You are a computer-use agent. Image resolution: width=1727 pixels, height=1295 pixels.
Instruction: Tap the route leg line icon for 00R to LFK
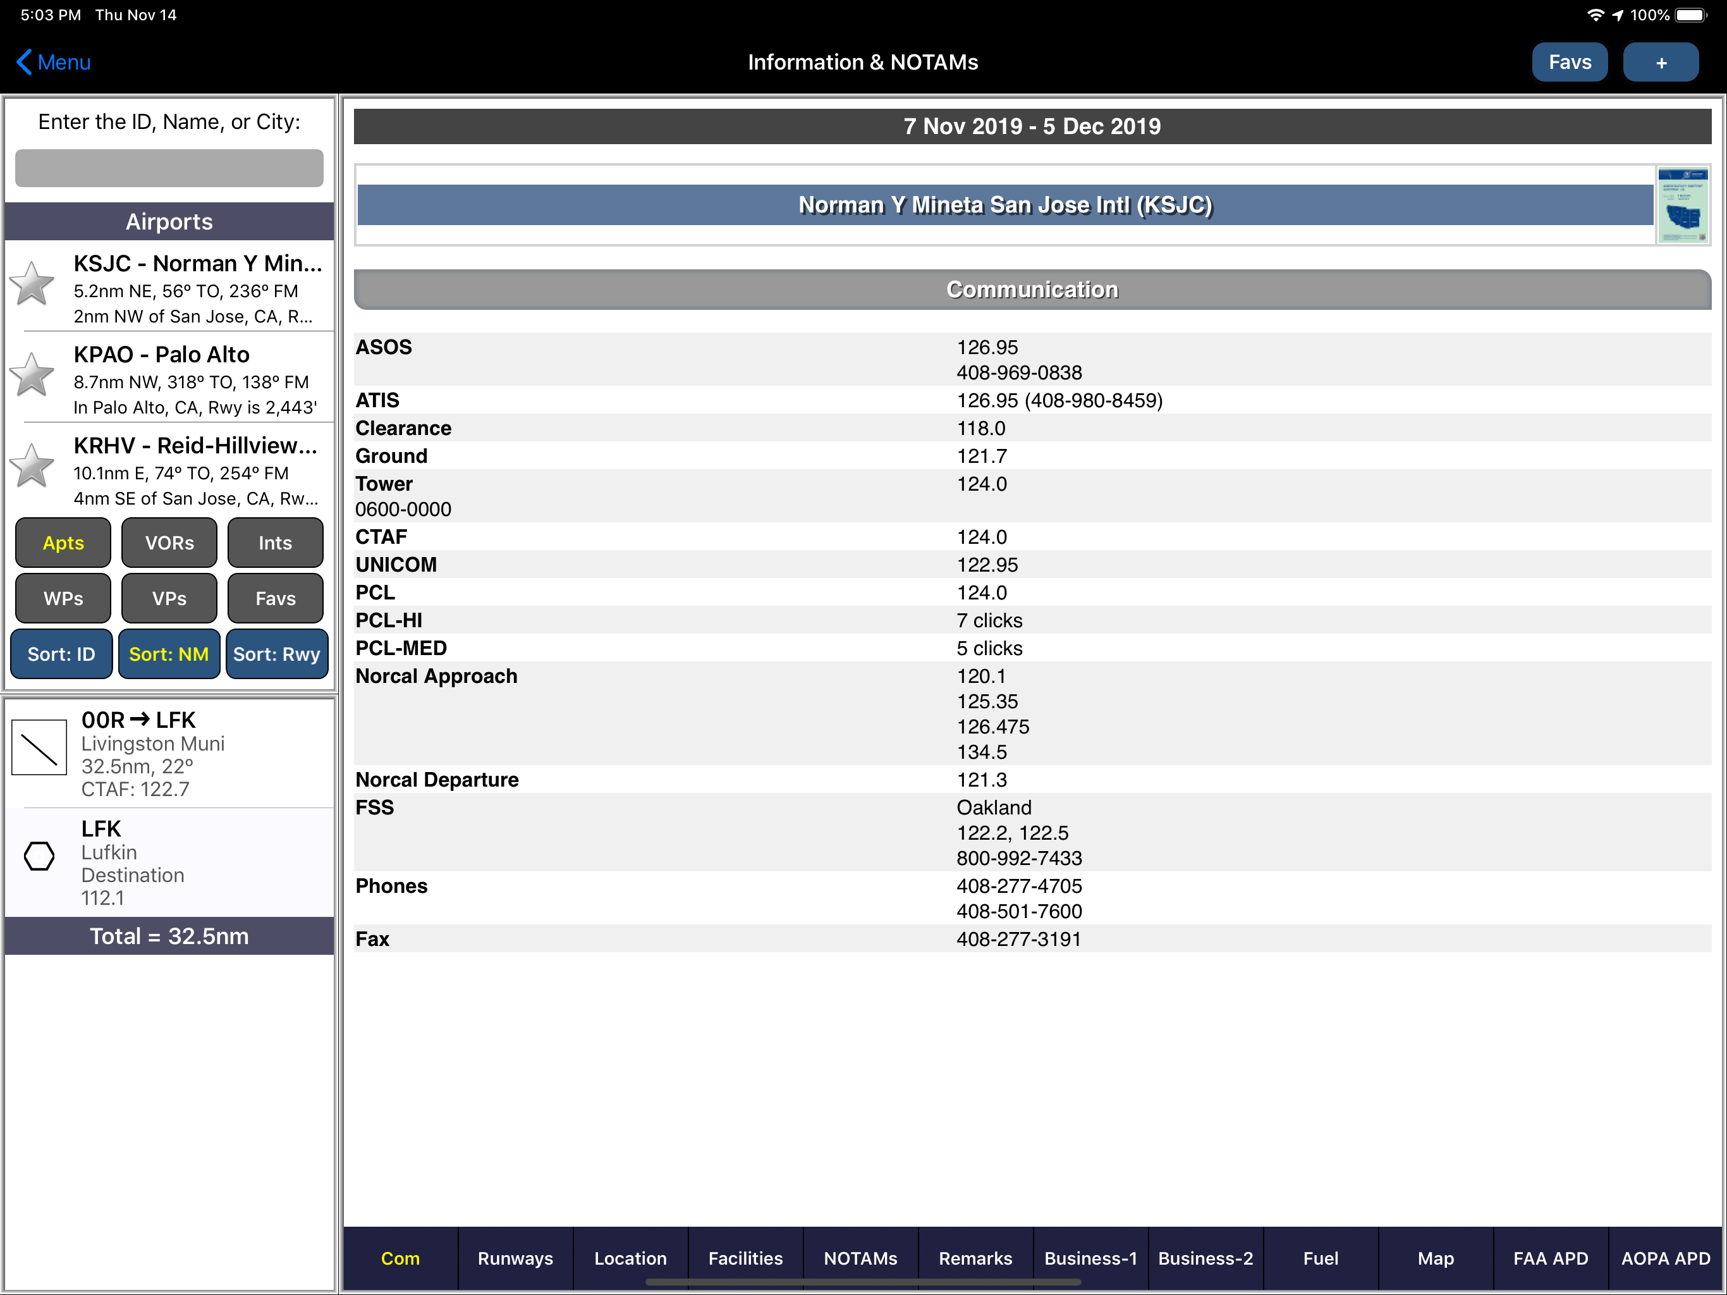point(39,747)
